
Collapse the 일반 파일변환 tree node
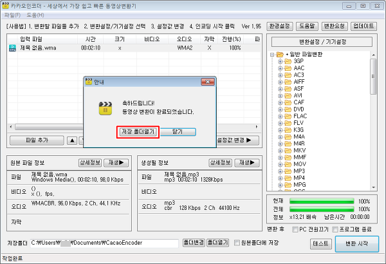point(272,55)
